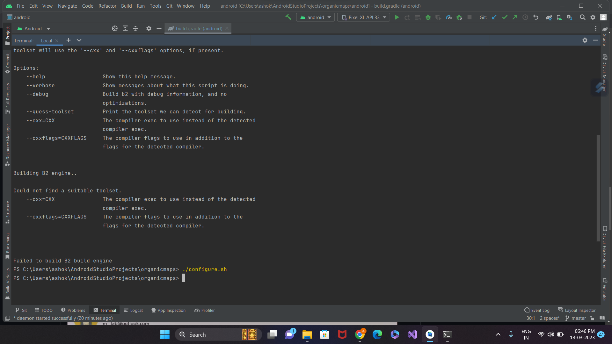The height and width of the screenshot is (344, 612).
Task: Open the Layout Inspector
Action: pos(577,310)
